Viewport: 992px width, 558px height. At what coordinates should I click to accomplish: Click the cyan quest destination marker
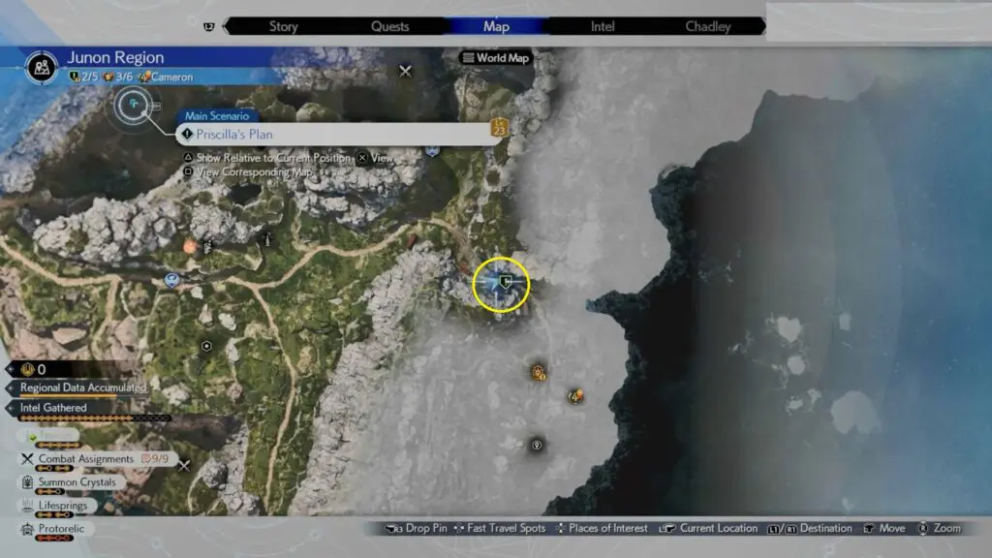[132, 102]
